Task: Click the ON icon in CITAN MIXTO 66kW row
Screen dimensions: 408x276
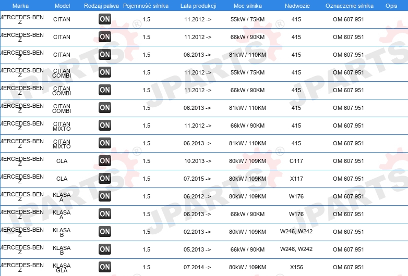Action: click(x=105, y=126)
